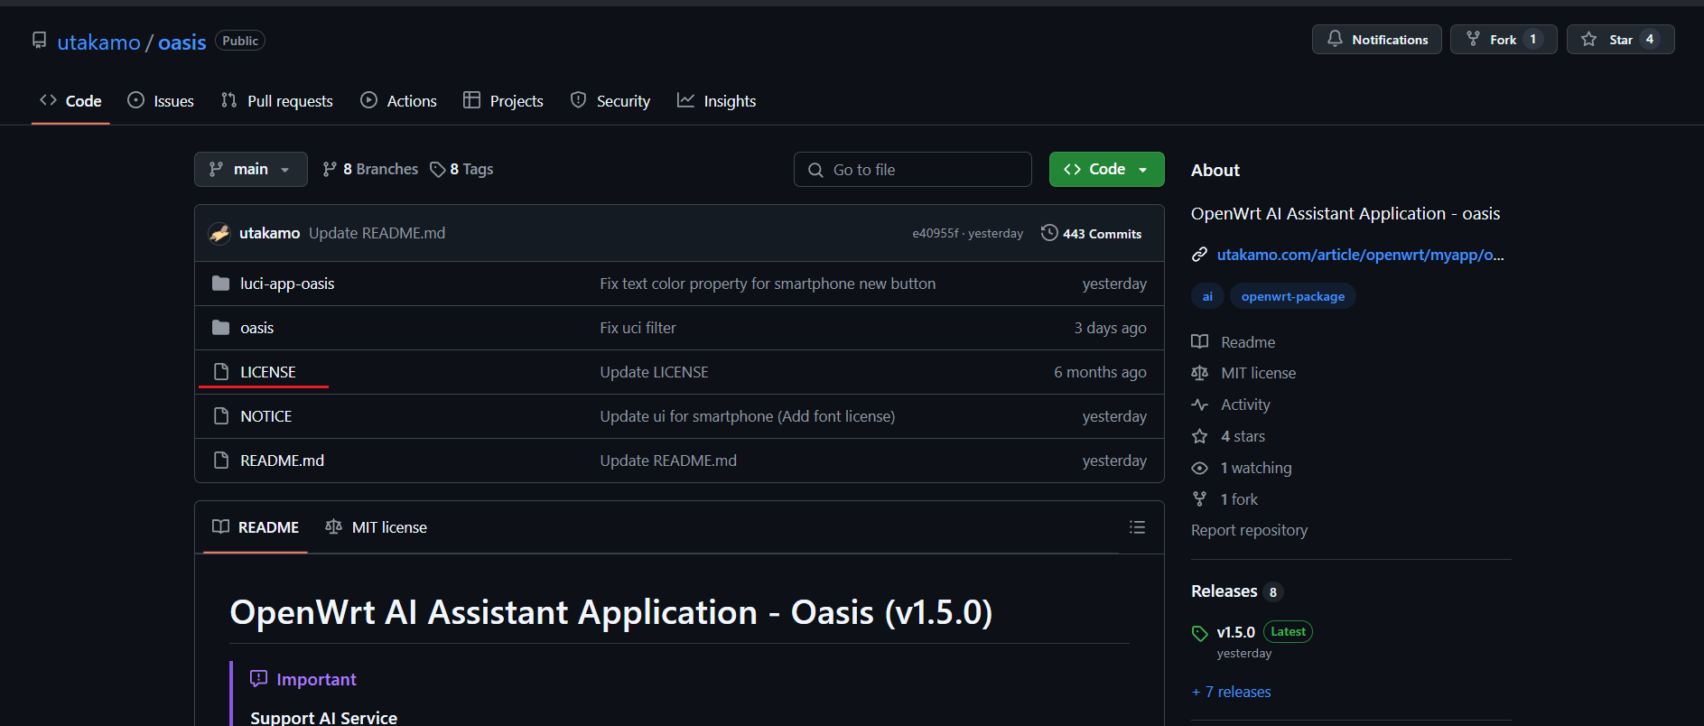The width and height of the screenshot is (1704, 726).
Task: Open the Issues tab
Action: click(x=161, y=101)
